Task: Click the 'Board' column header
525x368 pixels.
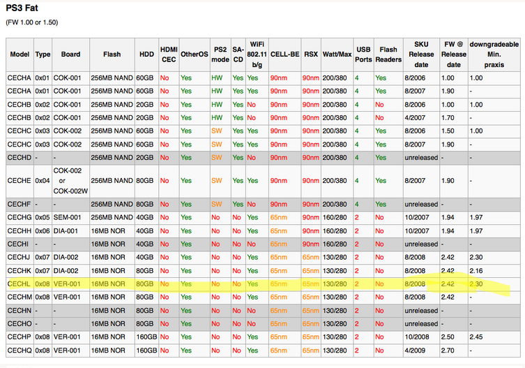Action: (x=70, y=54)
